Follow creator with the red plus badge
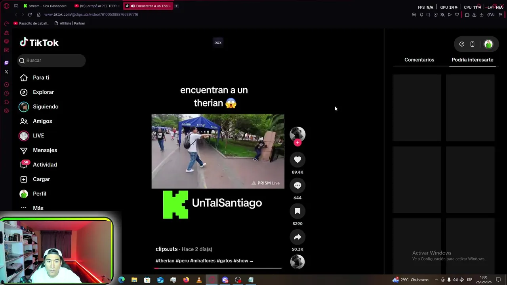 coord(297,142)
